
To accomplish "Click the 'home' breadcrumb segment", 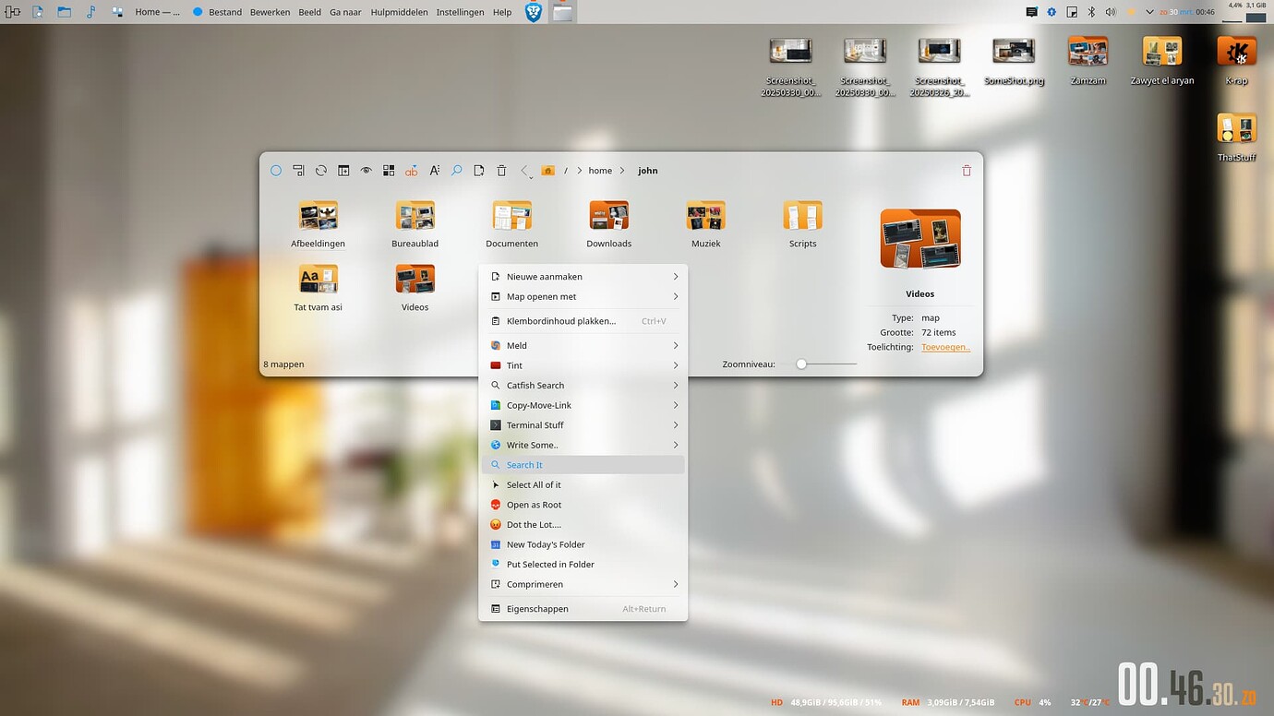I will [600, 171].
